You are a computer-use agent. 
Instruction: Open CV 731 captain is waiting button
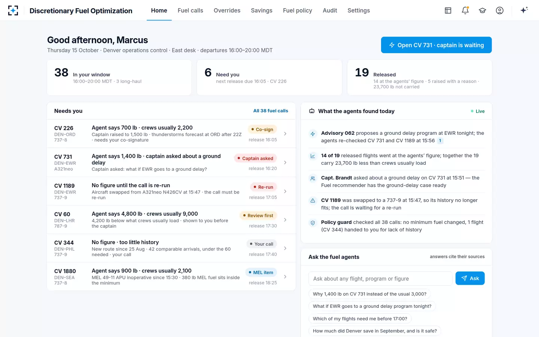436,45
